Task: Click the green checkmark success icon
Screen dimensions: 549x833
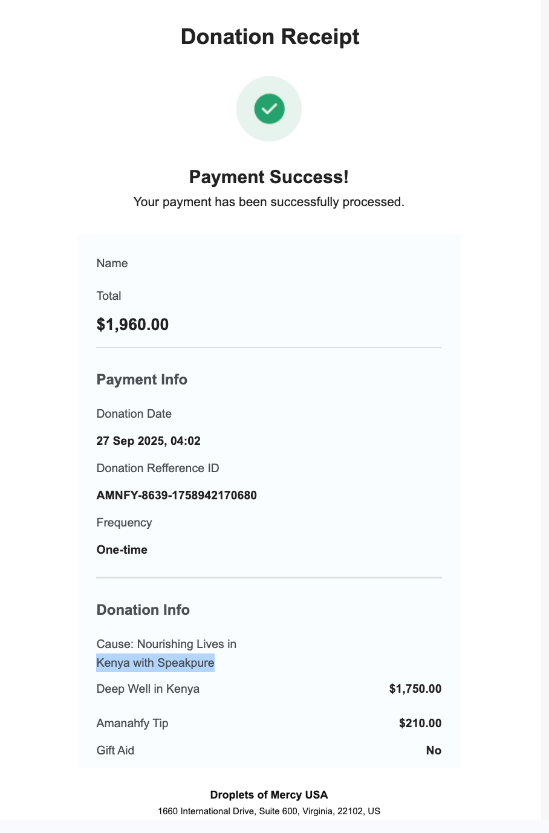Action: pos(269,109)
